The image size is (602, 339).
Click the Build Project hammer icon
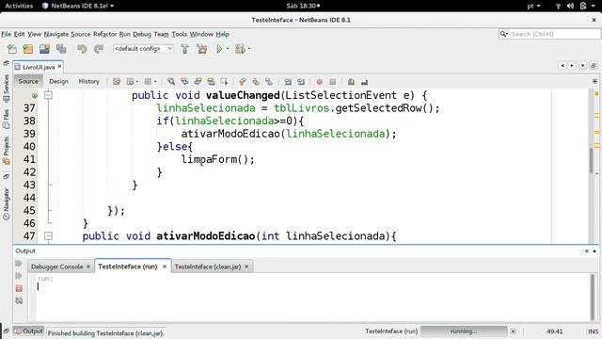tap(184, 49)
